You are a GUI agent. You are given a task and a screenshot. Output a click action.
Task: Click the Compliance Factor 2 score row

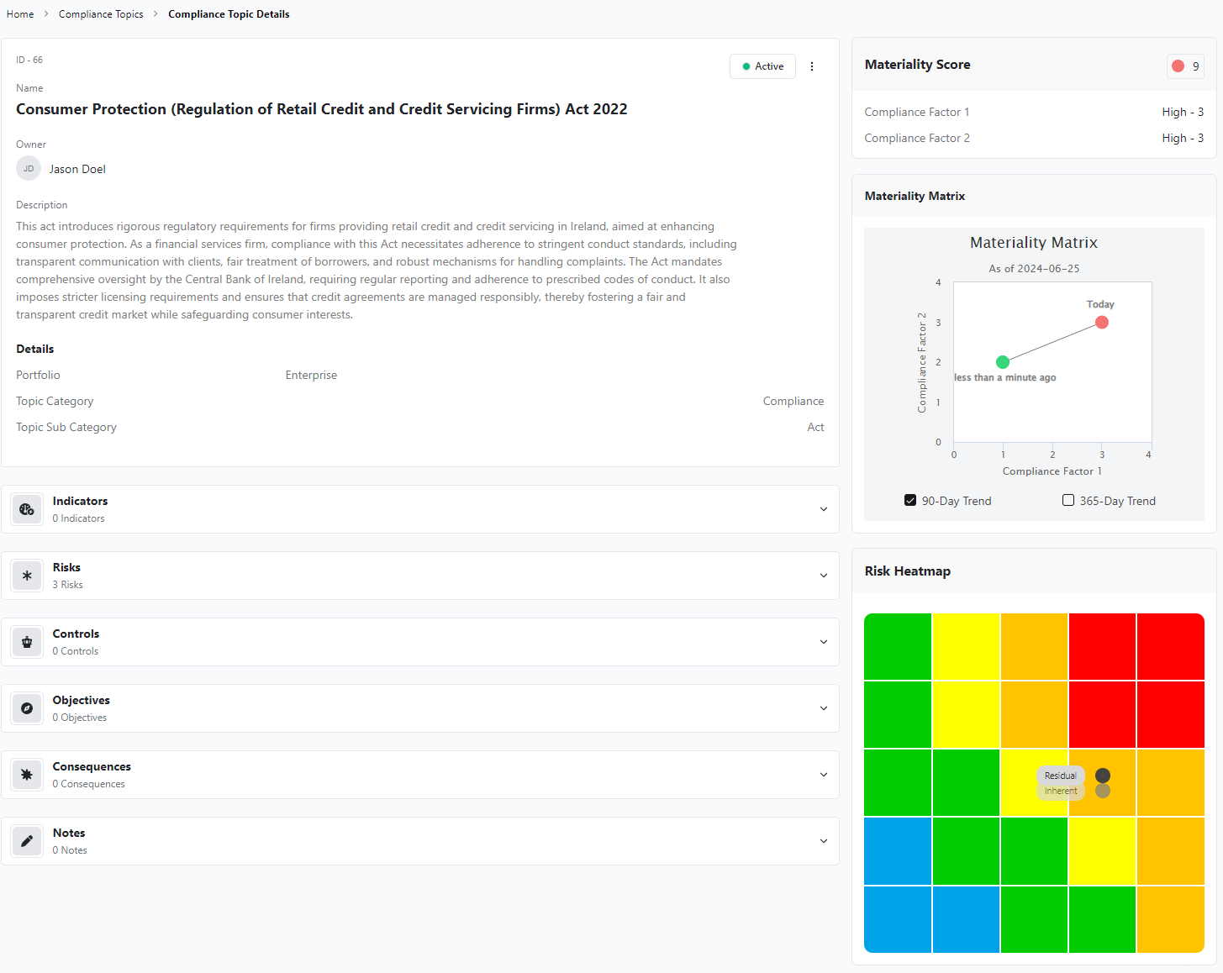click(1034, 138)
